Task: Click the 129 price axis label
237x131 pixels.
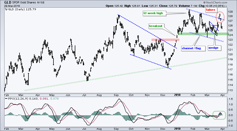Action: point(230,12)
